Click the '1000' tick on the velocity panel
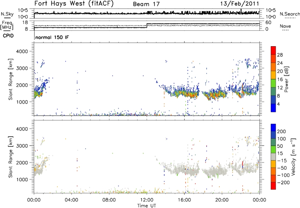Screen dimensions: 300x208 pyautogui.click(x=22, y=179)
